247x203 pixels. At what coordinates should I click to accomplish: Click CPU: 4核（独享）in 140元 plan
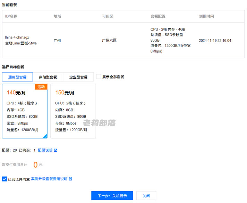(22, 103)
